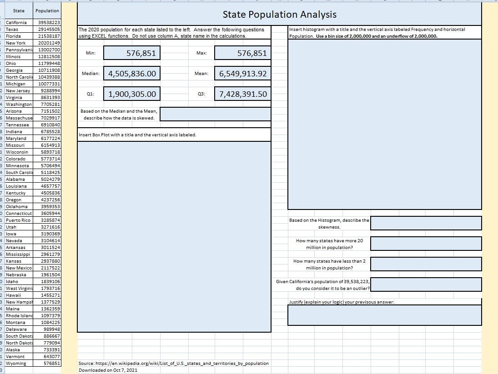Select the Nevada state cell
The height and width of the screenshot is (374, 498).
(x=19, y=241)
